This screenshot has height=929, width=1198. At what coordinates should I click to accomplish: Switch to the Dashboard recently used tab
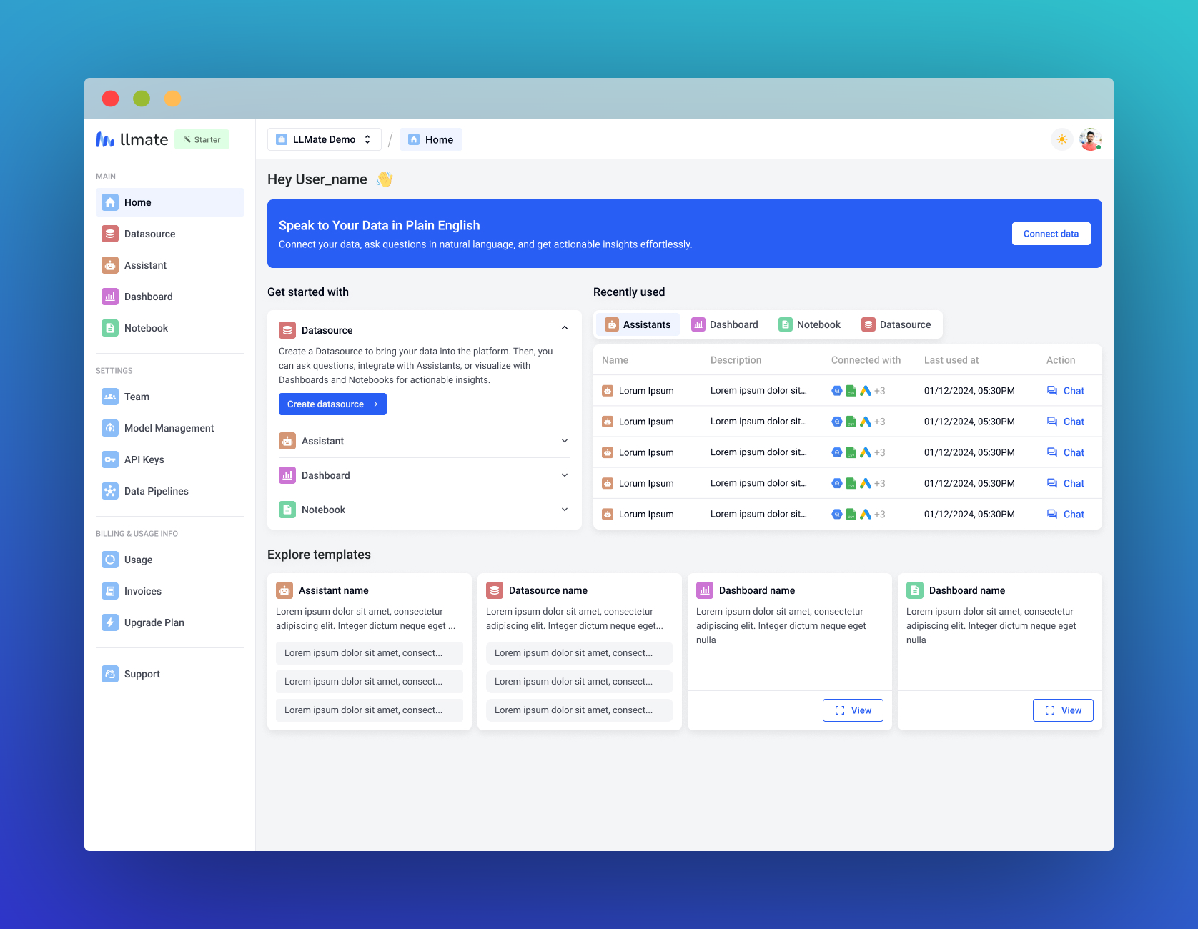point(725,324)
